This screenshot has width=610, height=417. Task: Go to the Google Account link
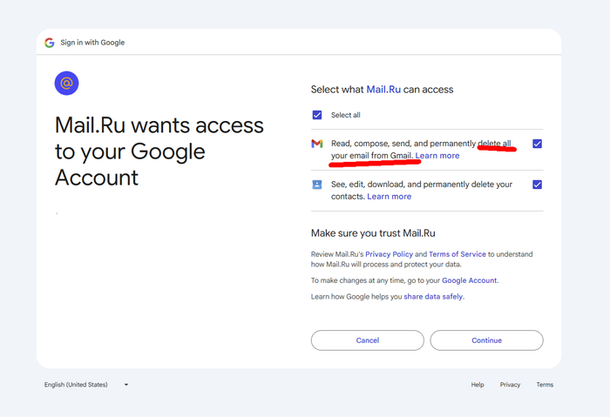(469, 281)
